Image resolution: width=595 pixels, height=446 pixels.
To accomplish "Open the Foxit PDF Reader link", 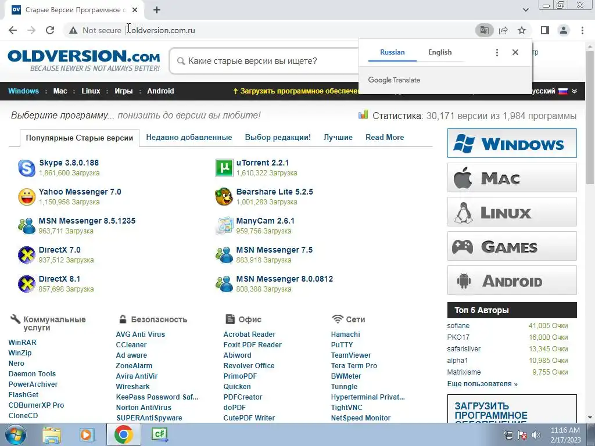I will coord(252,345).
